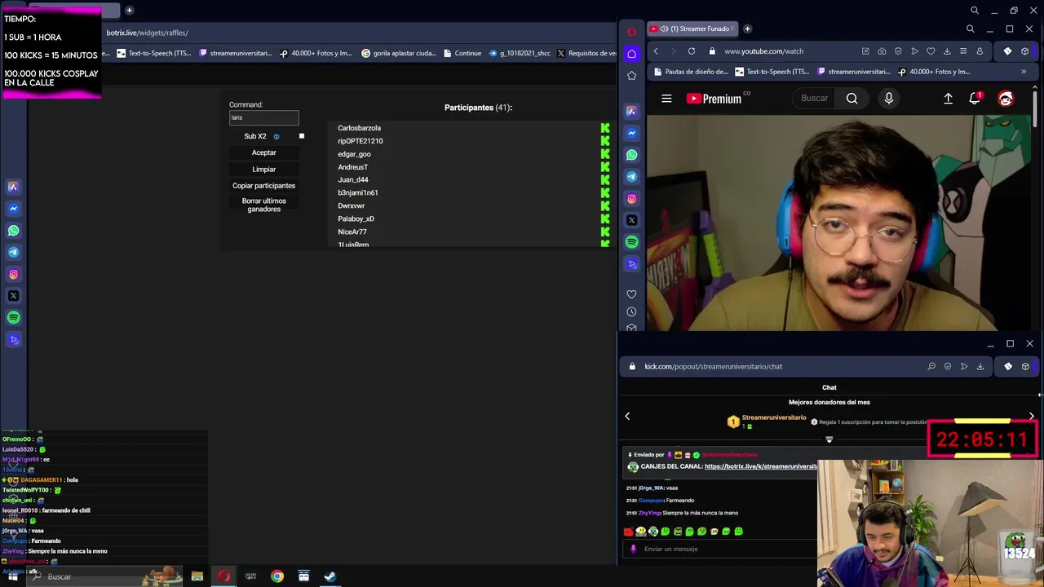
Task: Open the sidebar home icon in YouTube window
Action: pyautogui.click(x=631, y=54)
